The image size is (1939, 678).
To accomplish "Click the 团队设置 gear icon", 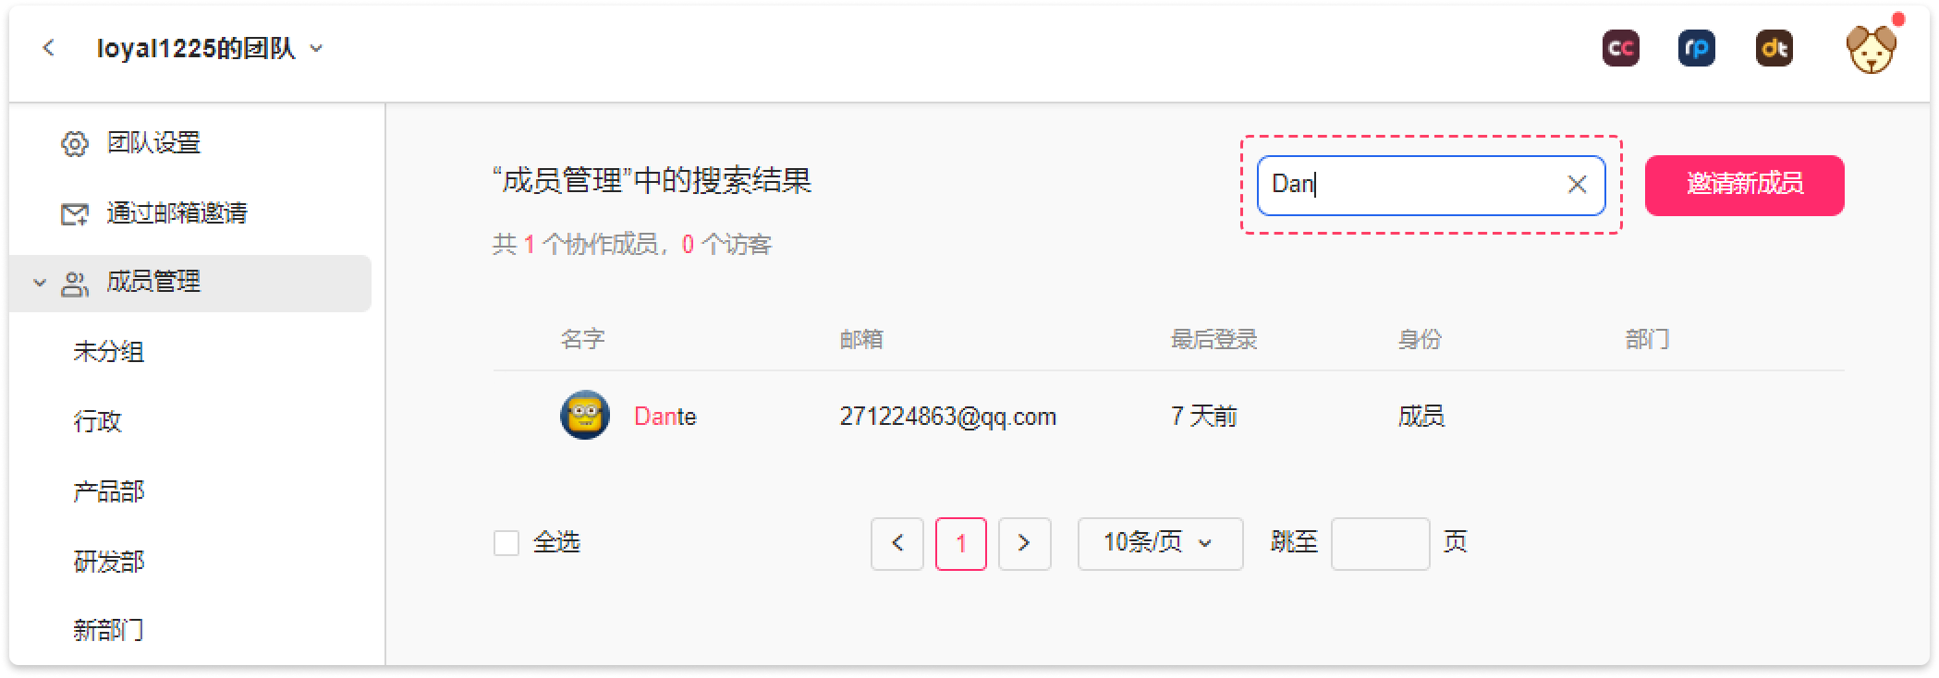I will [x=74, y=144].
